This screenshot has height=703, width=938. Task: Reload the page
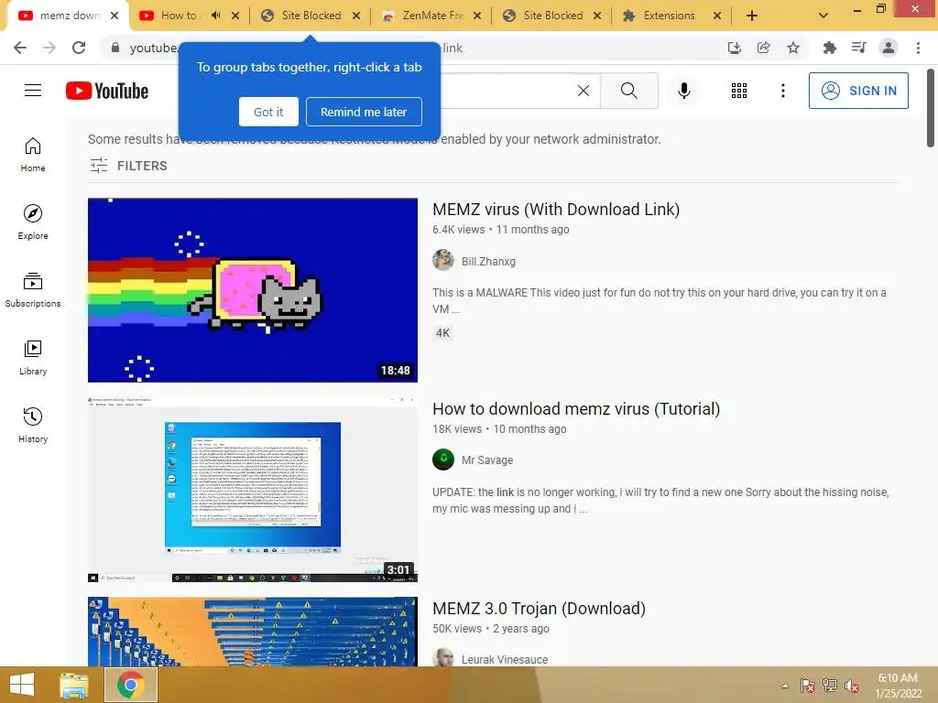79,48
